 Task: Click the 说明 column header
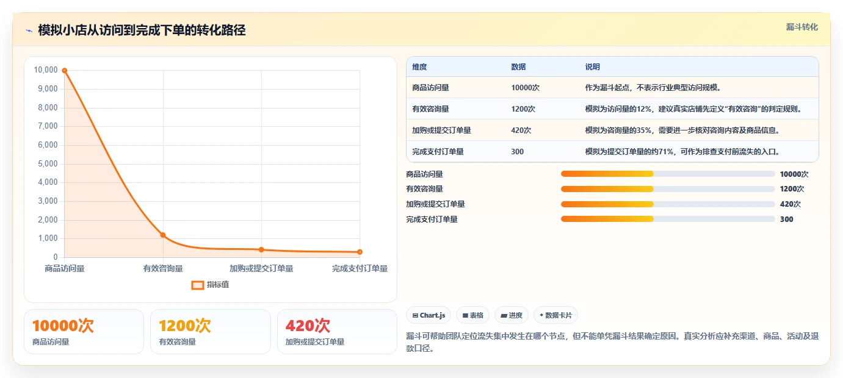[x=592, y=67]
